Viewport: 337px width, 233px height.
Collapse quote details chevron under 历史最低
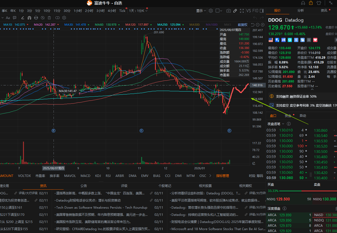point(312,89)
